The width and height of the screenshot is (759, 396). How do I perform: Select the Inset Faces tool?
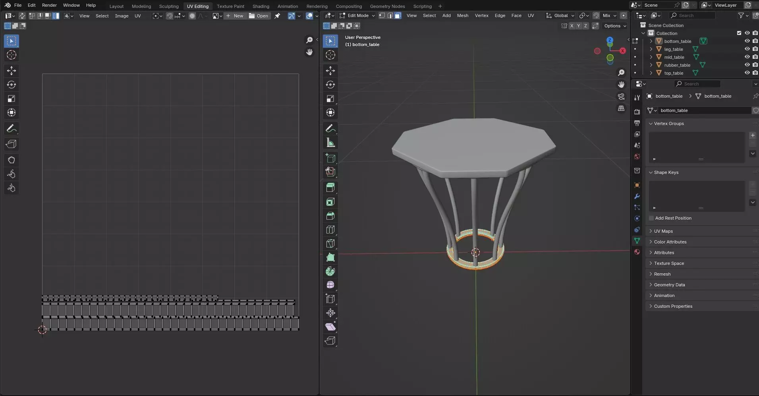pos(330,202)
